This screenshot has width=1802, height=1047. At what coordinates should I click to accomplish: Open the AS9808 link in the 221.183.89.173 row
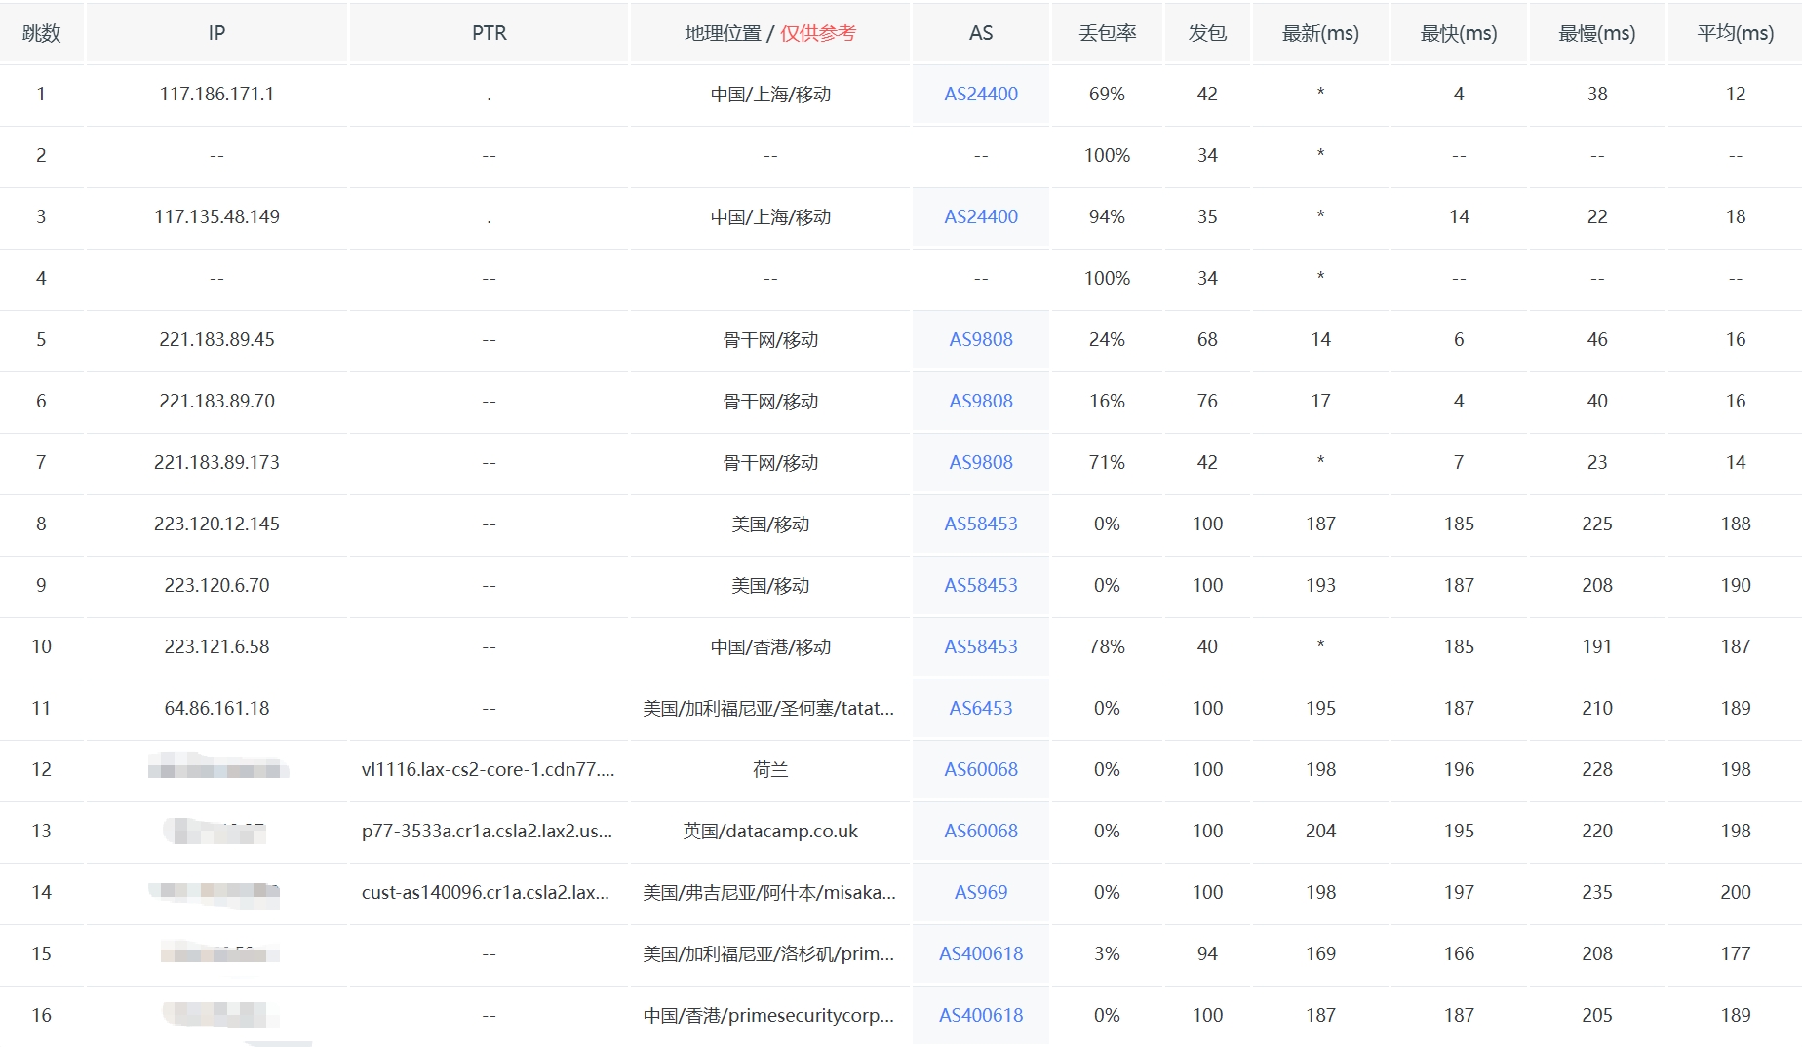[x=981, y=462]
